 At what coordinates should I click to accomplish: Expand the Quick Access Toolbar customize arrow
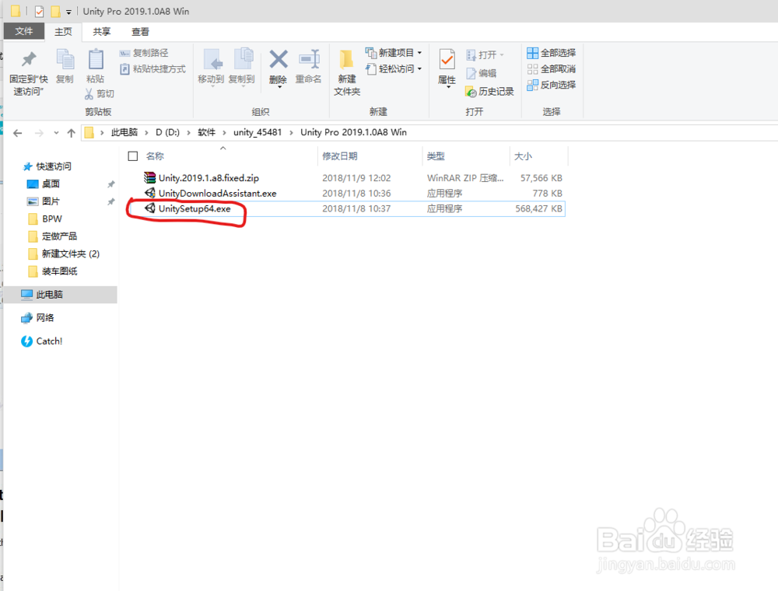[x=69, y=12]
